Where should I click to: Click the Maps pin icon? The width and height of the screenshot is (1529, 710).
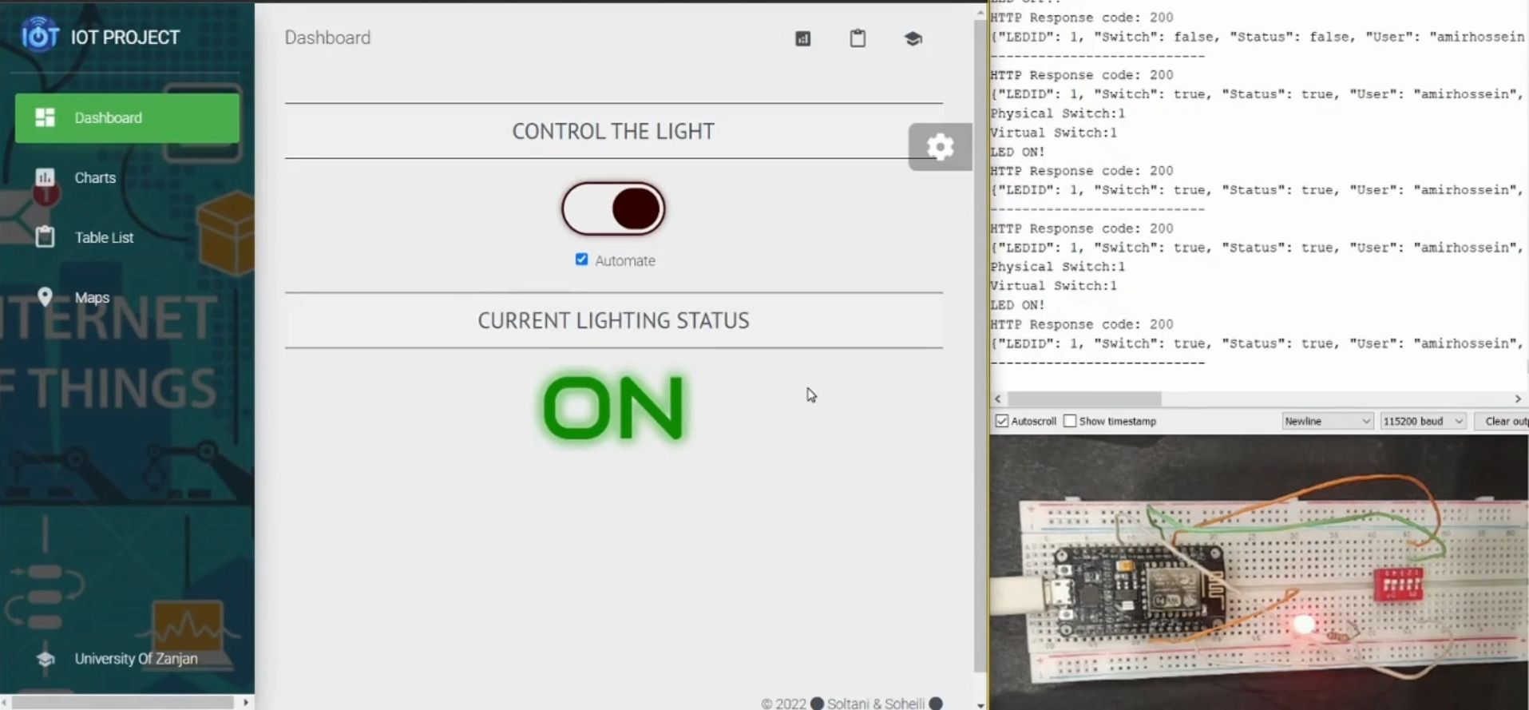(x=45, y=297)
